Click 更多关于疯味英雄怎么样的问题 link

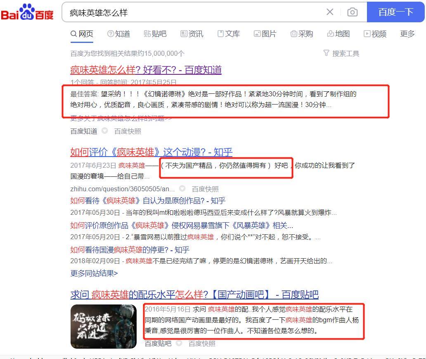coord(121,118)
